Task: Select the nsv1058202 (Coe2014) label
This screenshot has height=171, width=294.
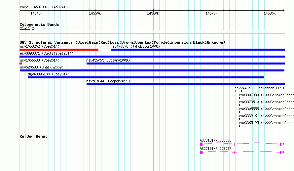Action: pyautogui.click(x=40, y=46)
